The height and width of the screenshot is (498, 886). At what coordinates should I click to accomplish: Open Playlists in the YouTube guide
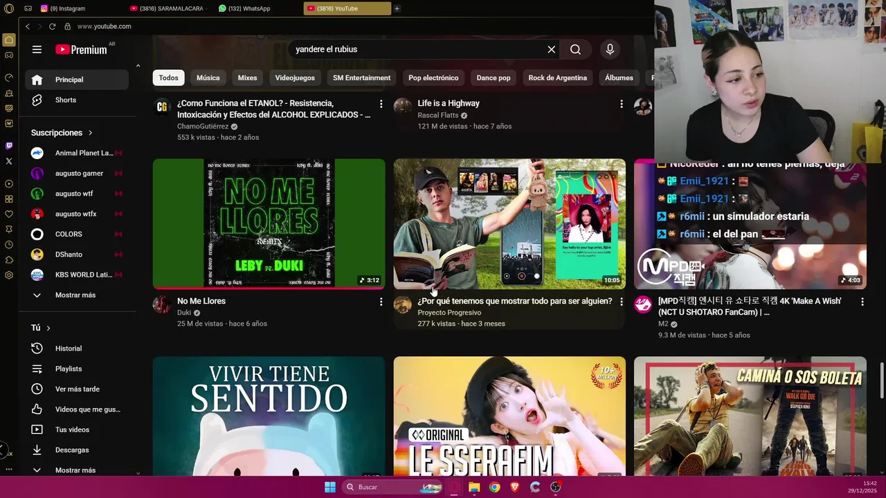77,369
